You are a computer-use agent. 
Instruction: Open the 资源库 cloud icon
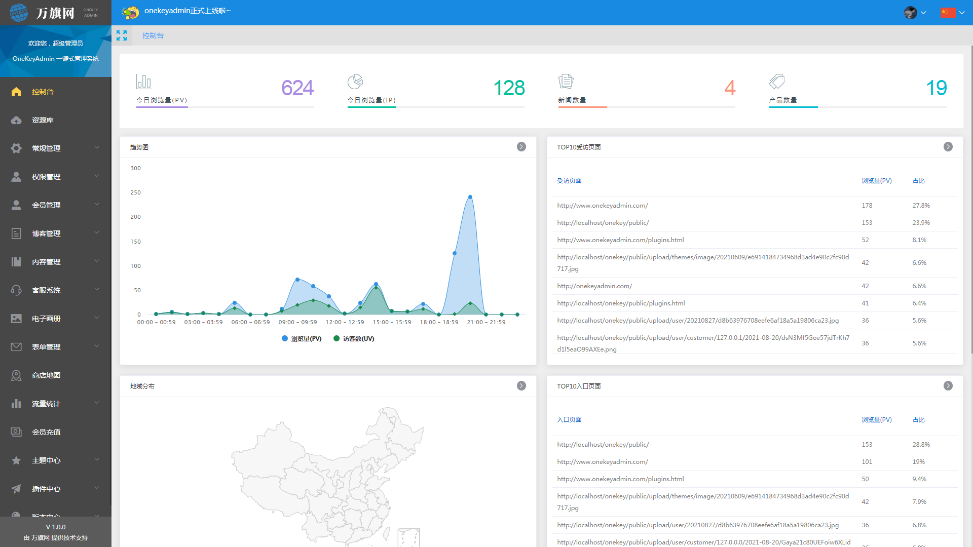point(16,120)
